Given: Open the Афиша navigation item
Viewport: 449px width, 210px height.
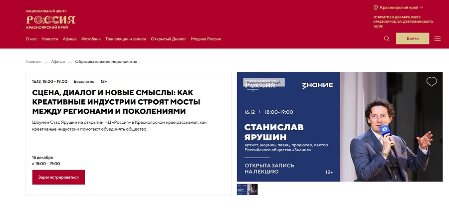Looking at the screenshot, I should coord(70,39).
